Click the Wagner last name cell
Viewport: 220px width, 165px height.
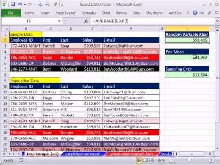pyautogui.click(x=71, y=138)
